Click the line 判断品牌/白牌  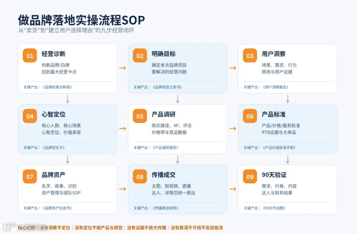coord(56,65)
